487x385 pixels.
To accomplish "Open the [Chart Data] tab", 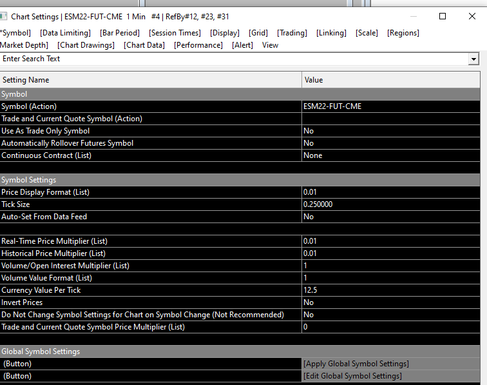I will 144,45.
